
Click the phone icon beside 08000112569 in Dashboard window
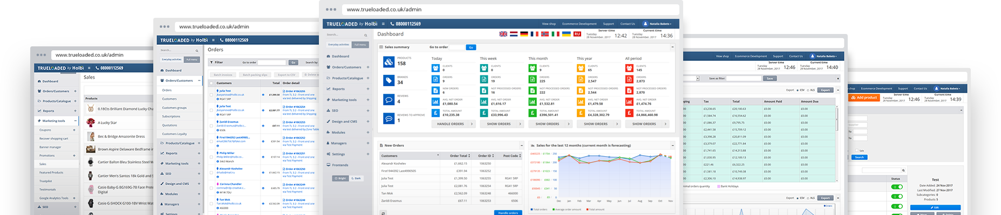point(392,24)
